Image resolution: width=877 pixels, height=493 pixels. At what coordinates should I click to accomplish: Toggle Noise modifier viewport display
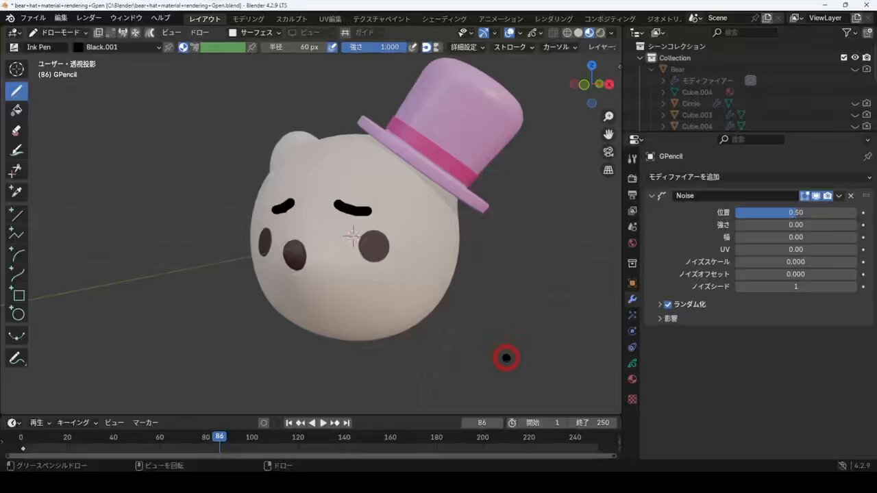[816, 196]
